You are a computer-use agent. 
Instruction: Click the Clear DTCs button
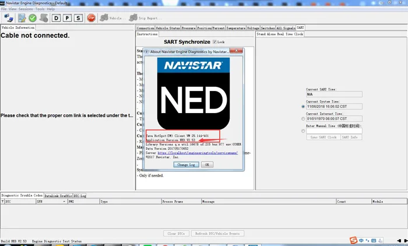[x=177, y=234]
